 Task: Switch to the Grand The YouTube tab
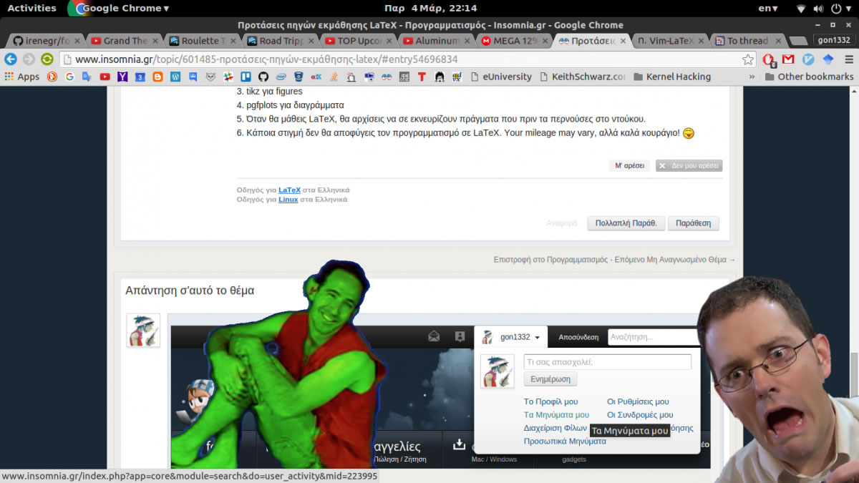tap(125, 41)
